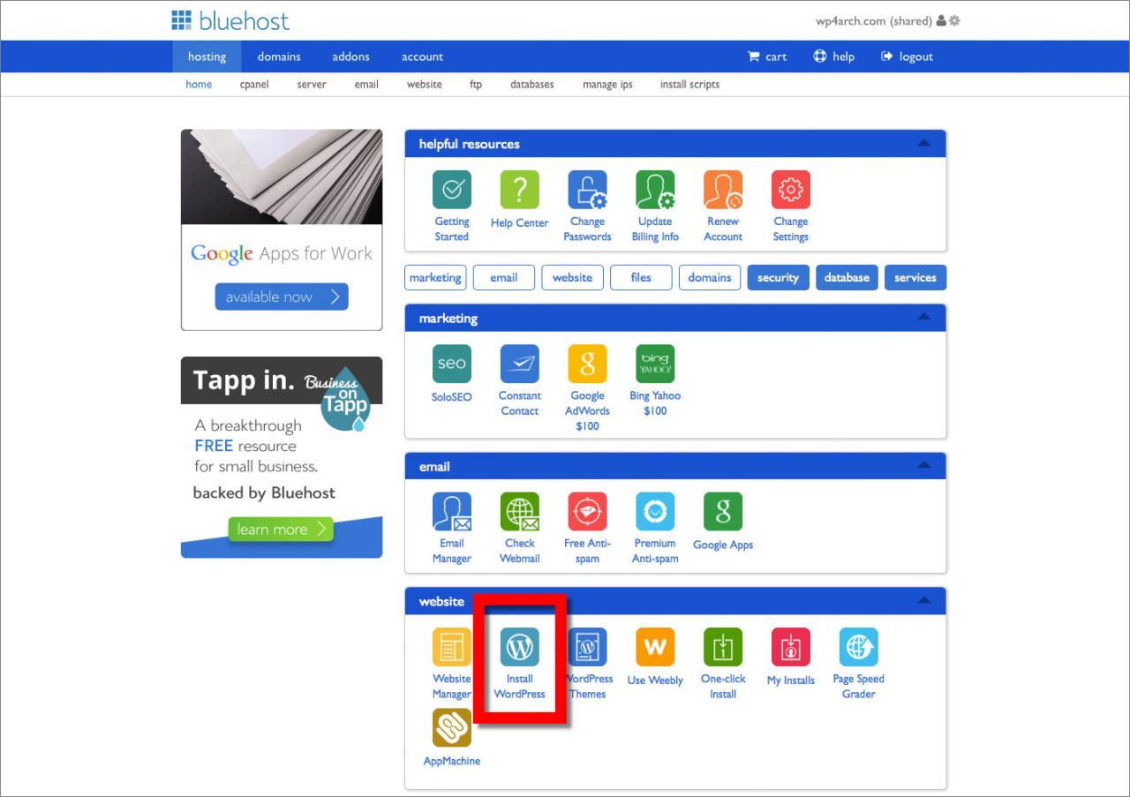Open the databases submenu item
Image resolution: width=1130 pixels, height=797 pixels.
click(532, 85)
